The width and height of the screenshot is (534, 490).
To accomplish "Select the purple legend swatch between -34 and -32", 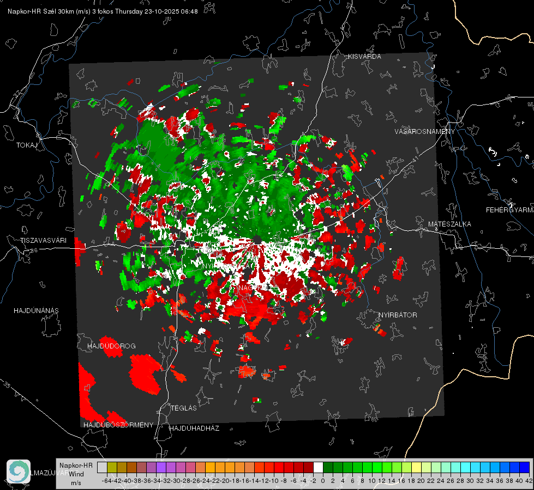I will (161, 468).
